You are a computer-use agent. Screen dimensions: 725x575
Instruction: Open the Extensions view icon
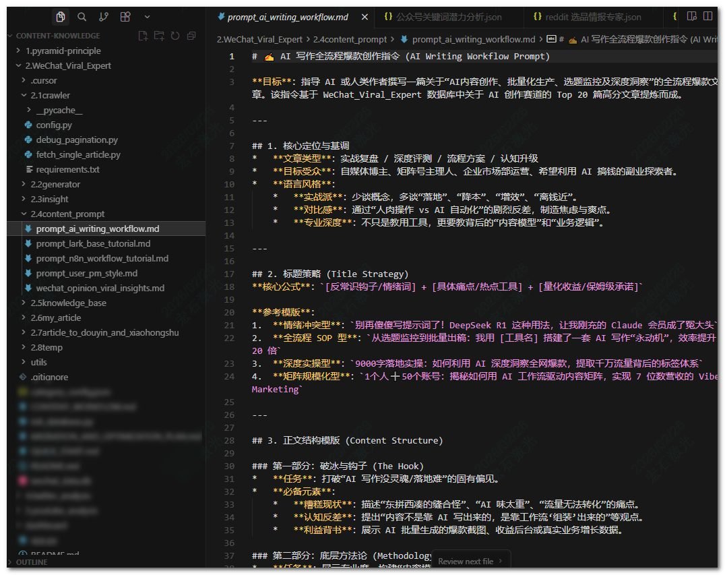(x=125, y=17)
